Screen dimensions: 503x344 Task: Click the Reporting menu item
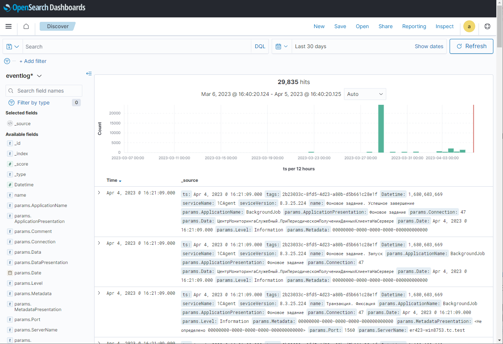[414, 26]
